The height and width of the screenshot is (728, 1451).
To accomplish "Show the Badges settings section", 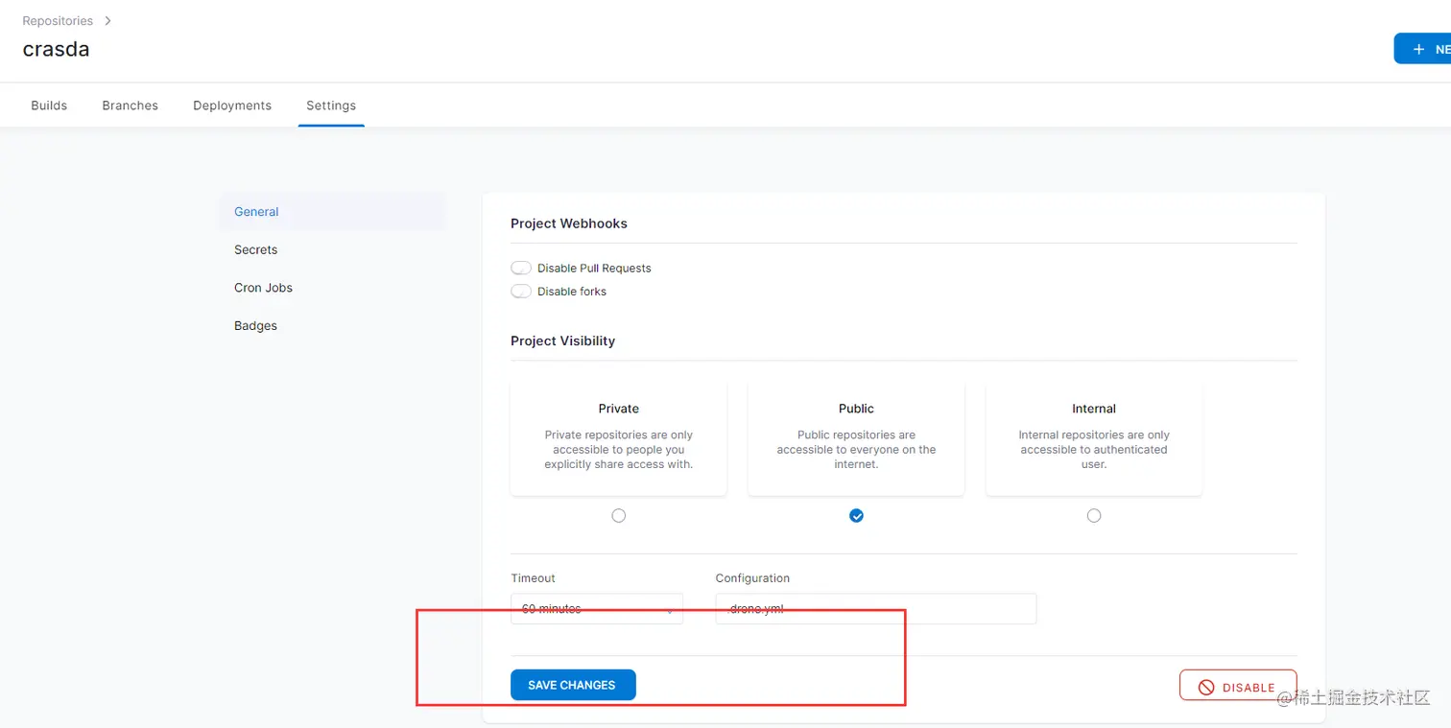I will (255, 326).
